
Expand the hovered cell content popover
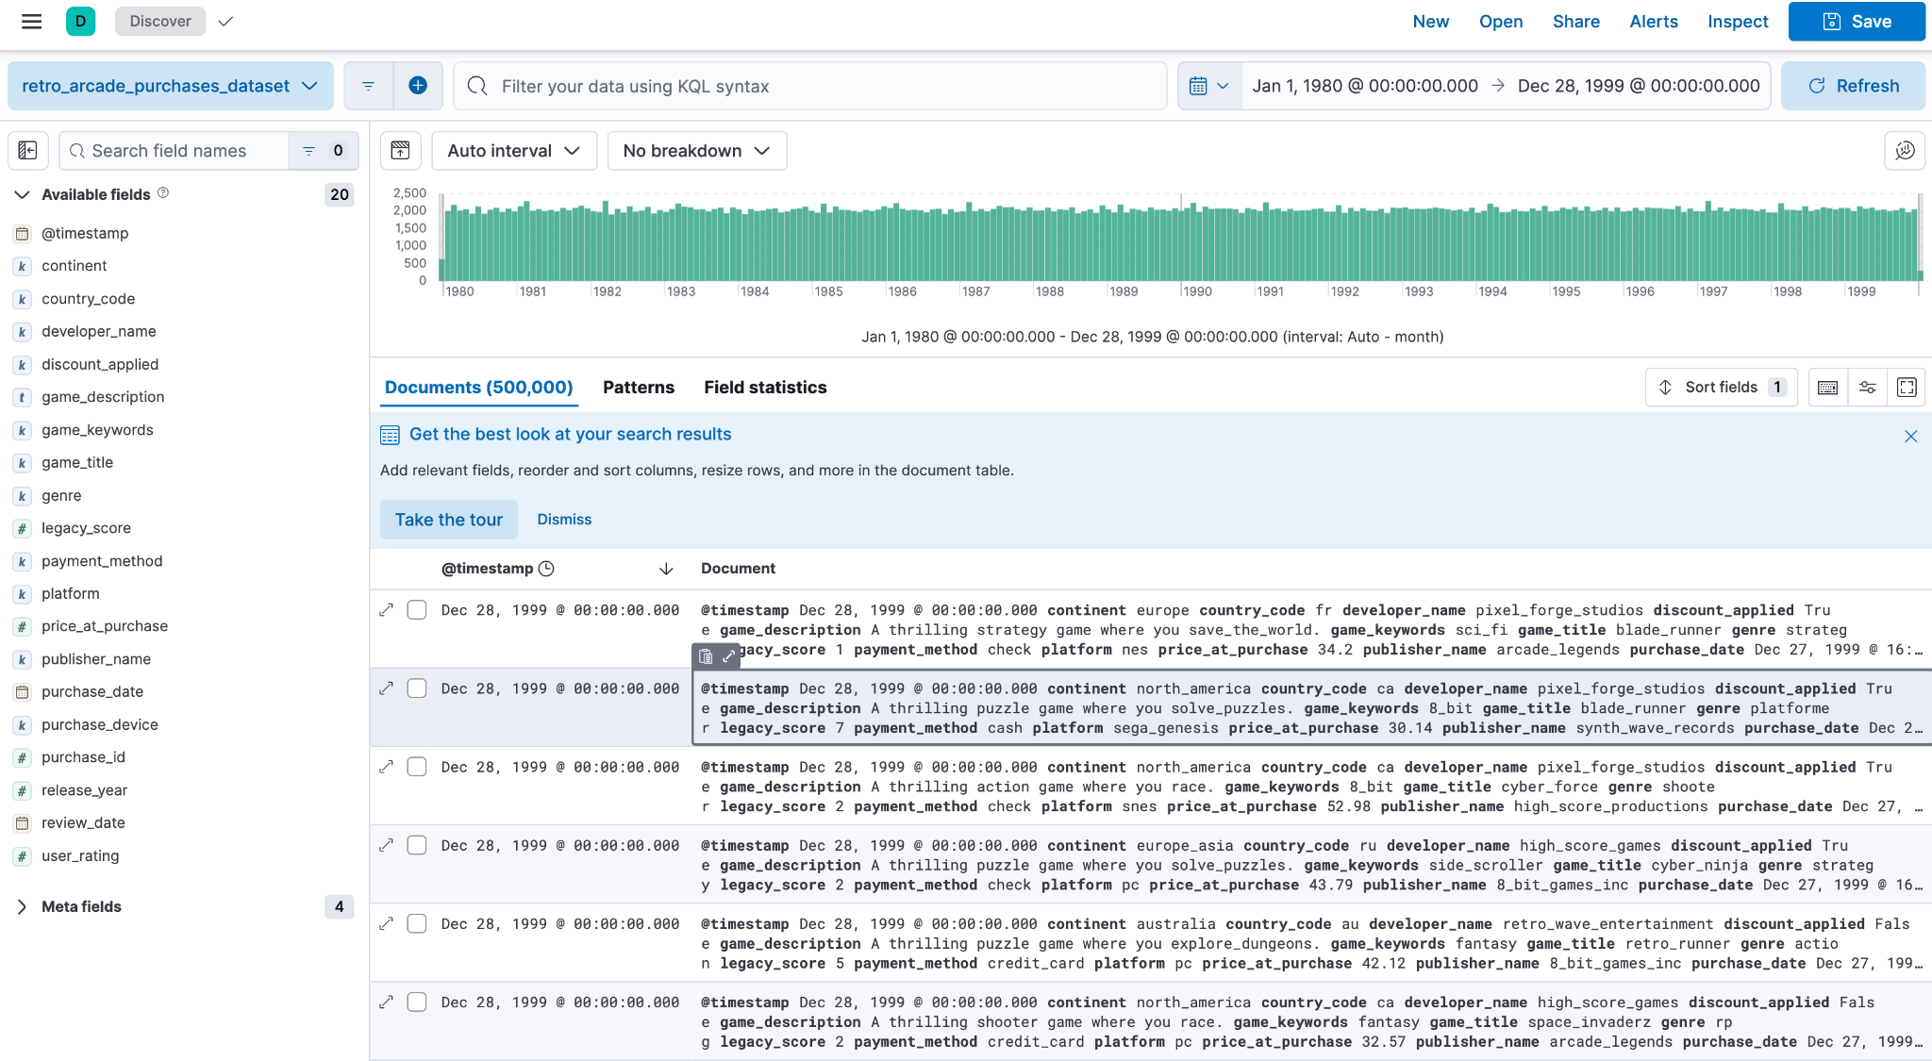[728, 656]
